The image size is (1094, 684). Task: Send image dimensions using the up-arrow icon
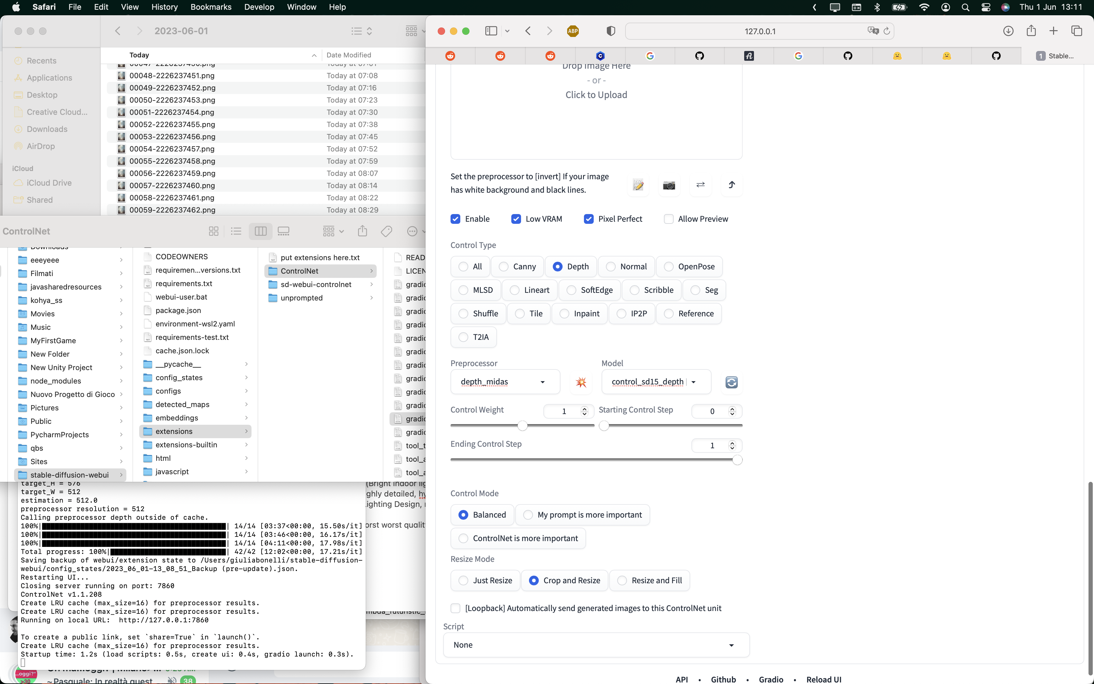[732, 185]
